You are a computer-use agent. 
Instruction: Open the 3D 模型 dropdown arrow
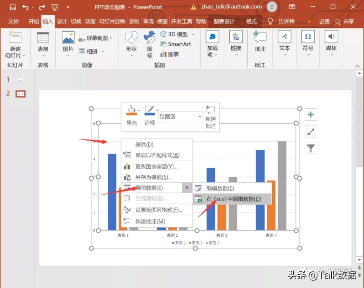point(193,35)
